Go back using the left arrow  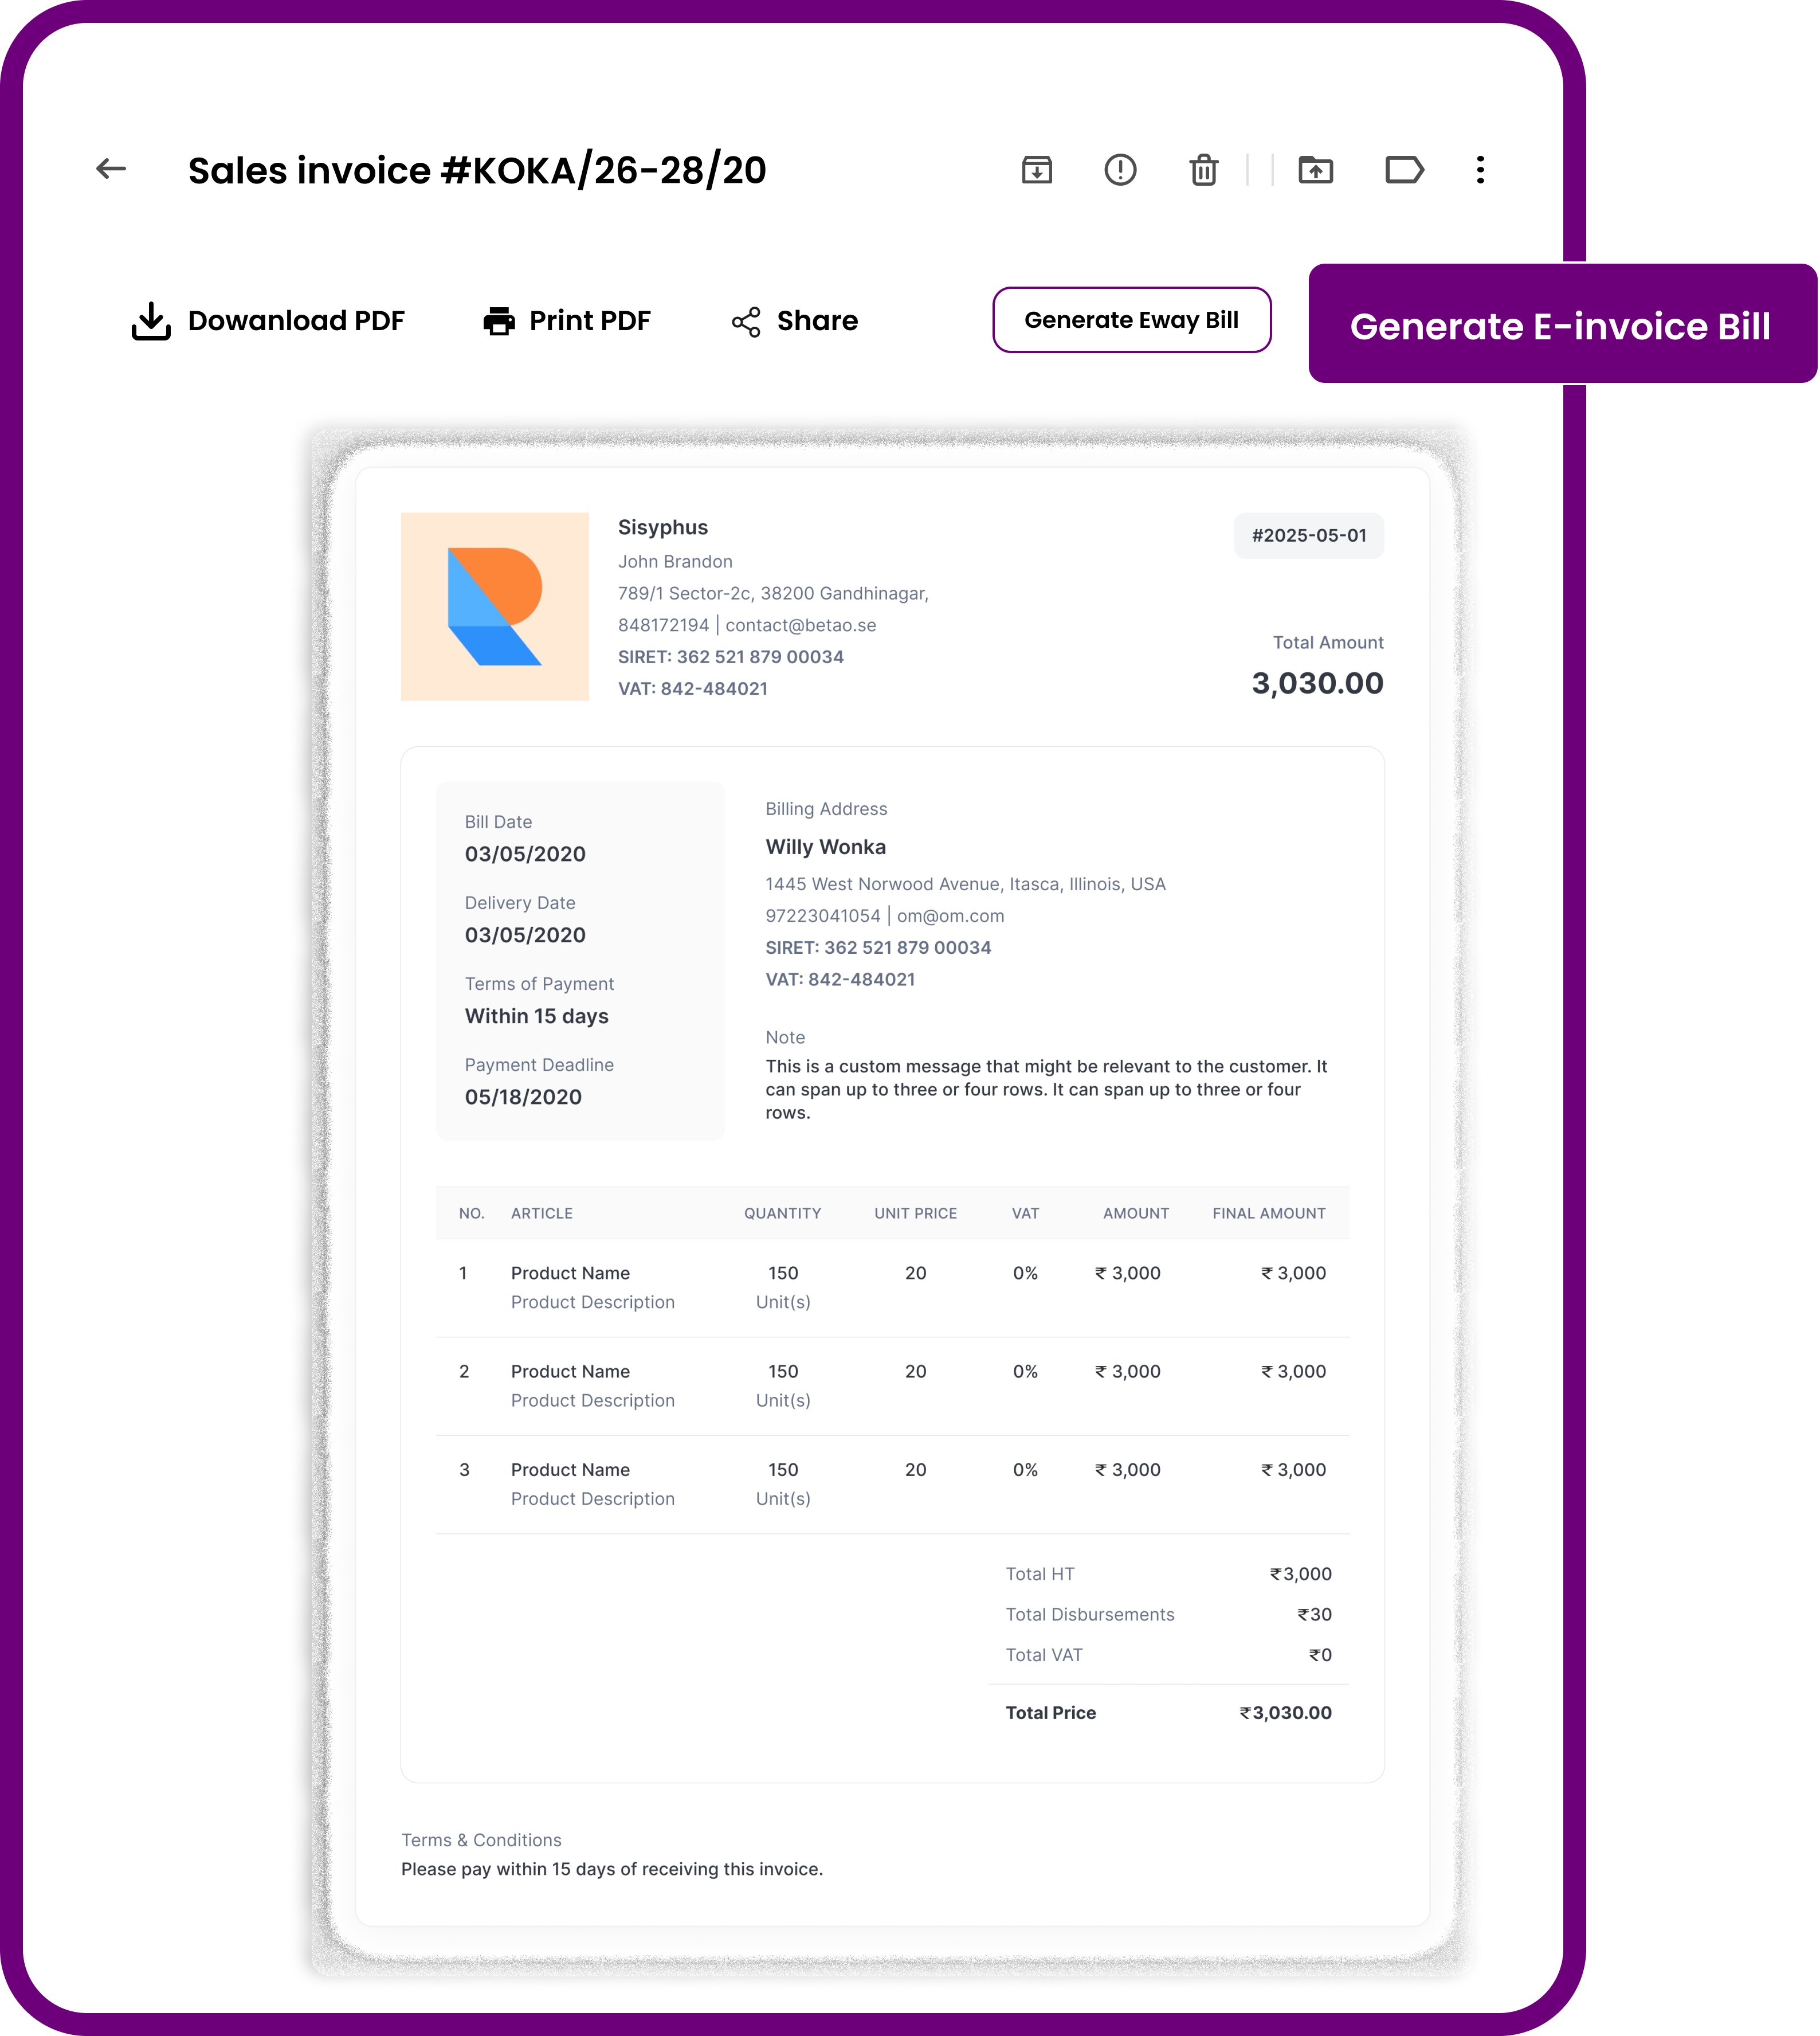coord(111,169)
